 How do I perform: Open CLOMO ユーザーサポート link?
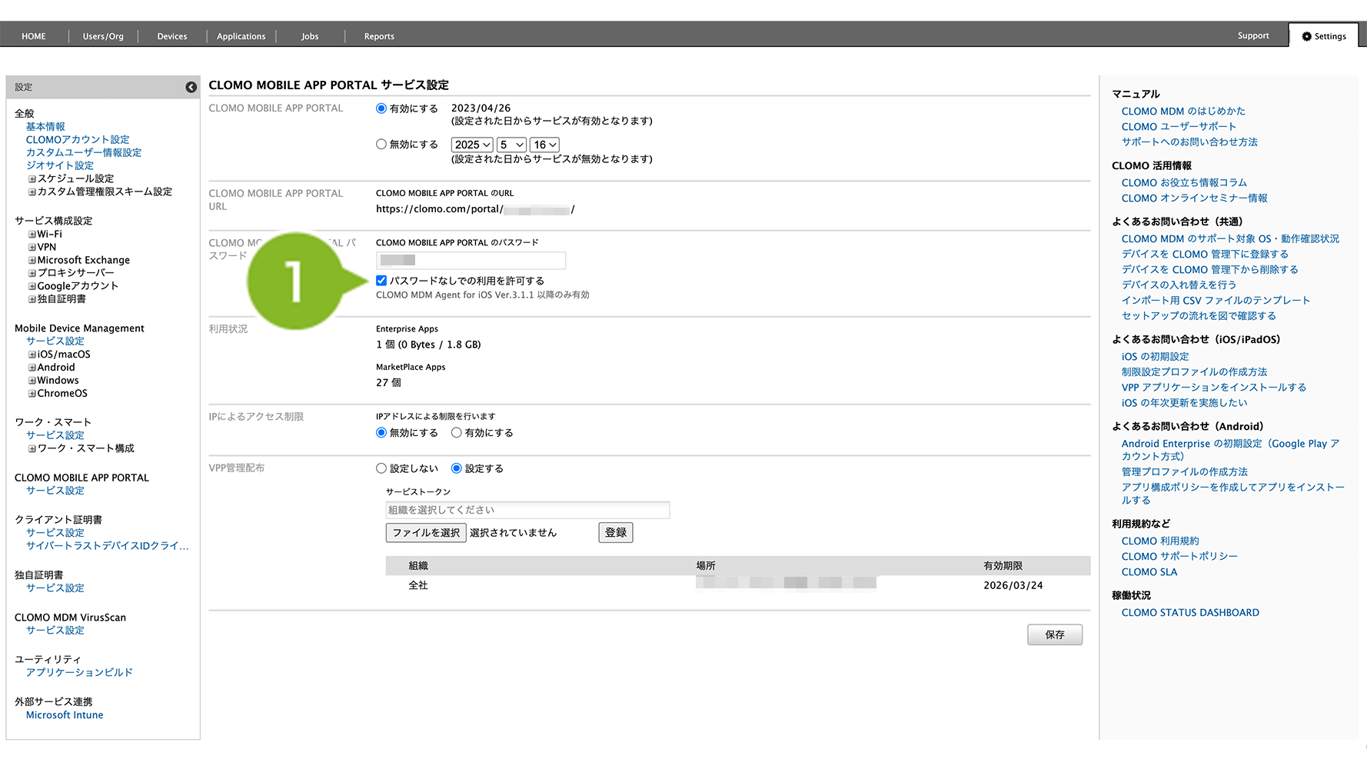pyautogui.click(x=1179, y=127)
